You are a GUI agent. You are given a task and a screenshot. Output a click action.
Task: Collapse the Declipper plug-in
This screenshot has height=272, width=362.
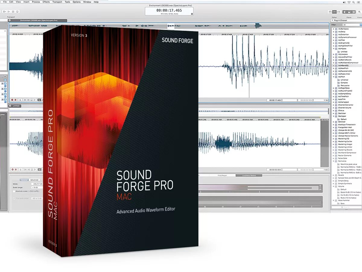coord(333,116)
